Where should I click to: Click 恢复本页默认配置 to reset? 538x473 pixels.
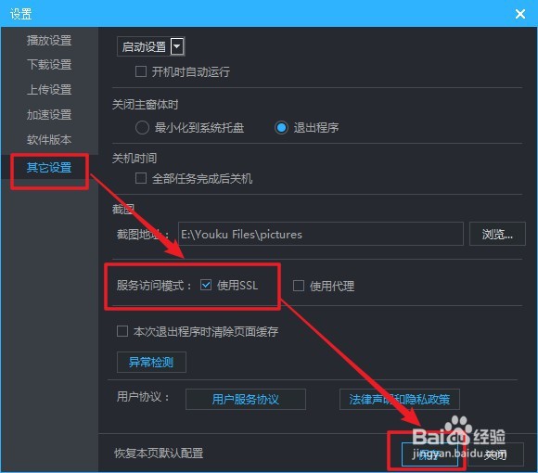pyautogui.click(x=159, y=454)
